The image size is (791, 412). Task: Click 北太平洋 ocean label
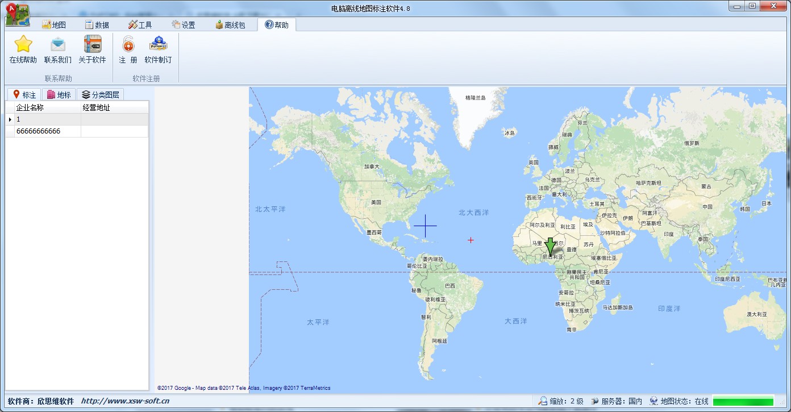point(270,209)
